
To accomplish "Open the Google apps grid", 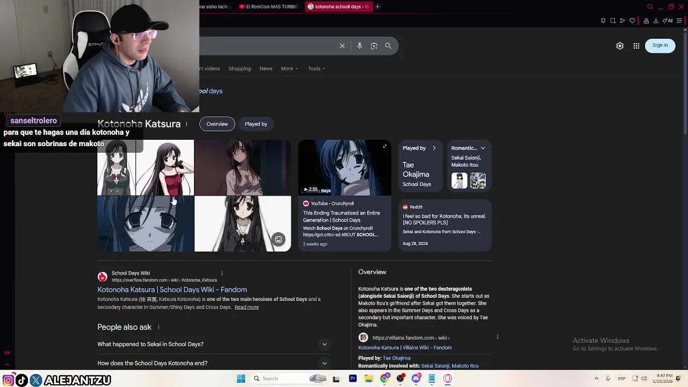I will coord(636,46).
